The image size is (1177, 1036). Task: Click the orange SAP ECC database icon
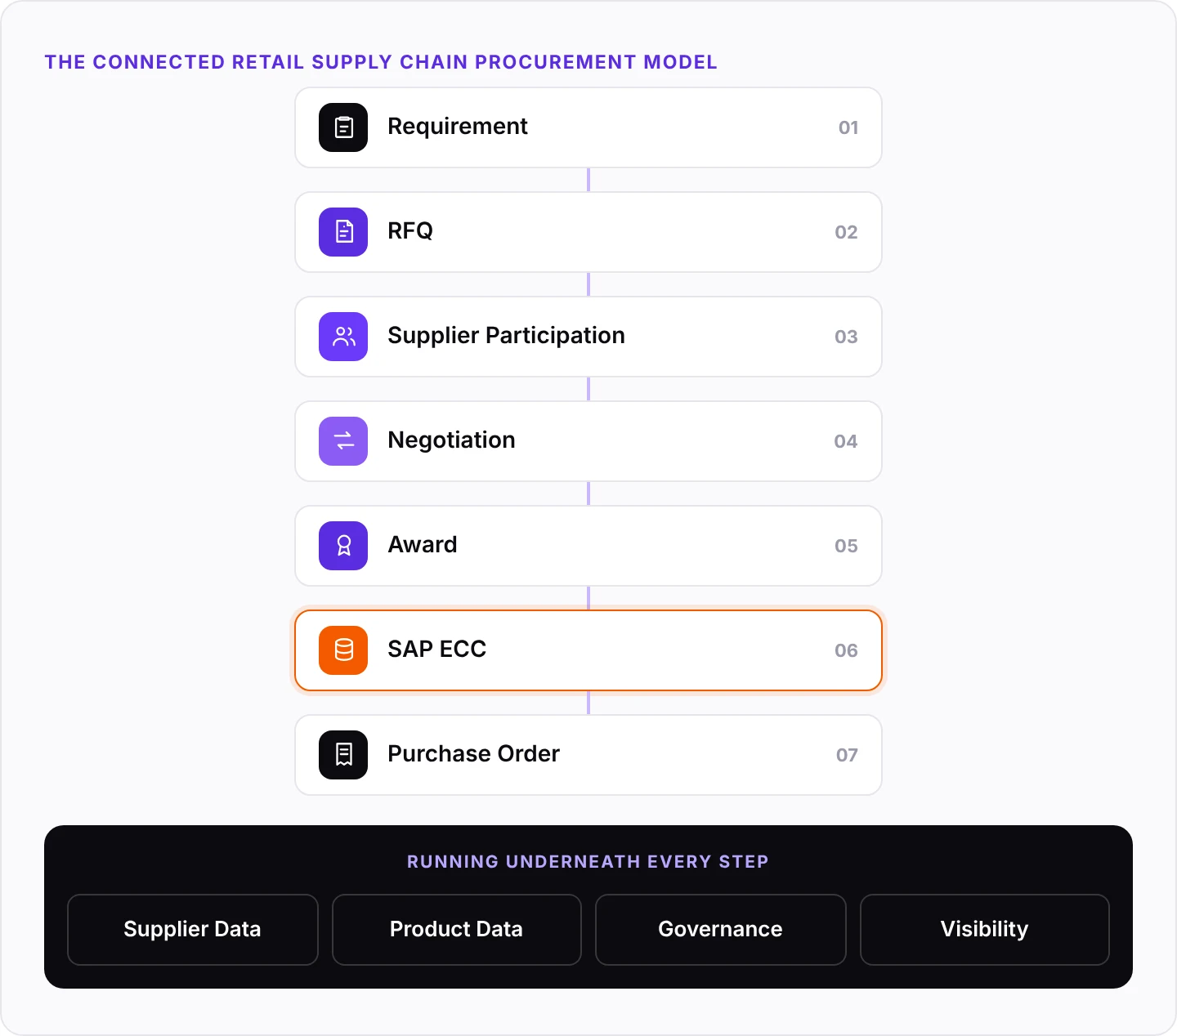[343, 650]
